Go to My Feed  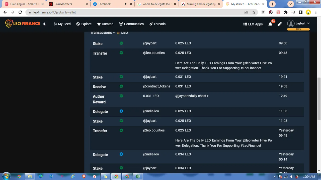point(62,24)
